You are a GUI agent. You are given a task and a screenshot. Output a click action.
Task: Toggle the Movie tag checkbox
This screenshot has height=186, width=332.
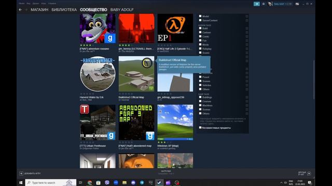pyautogui.click(x=200, y=44)
